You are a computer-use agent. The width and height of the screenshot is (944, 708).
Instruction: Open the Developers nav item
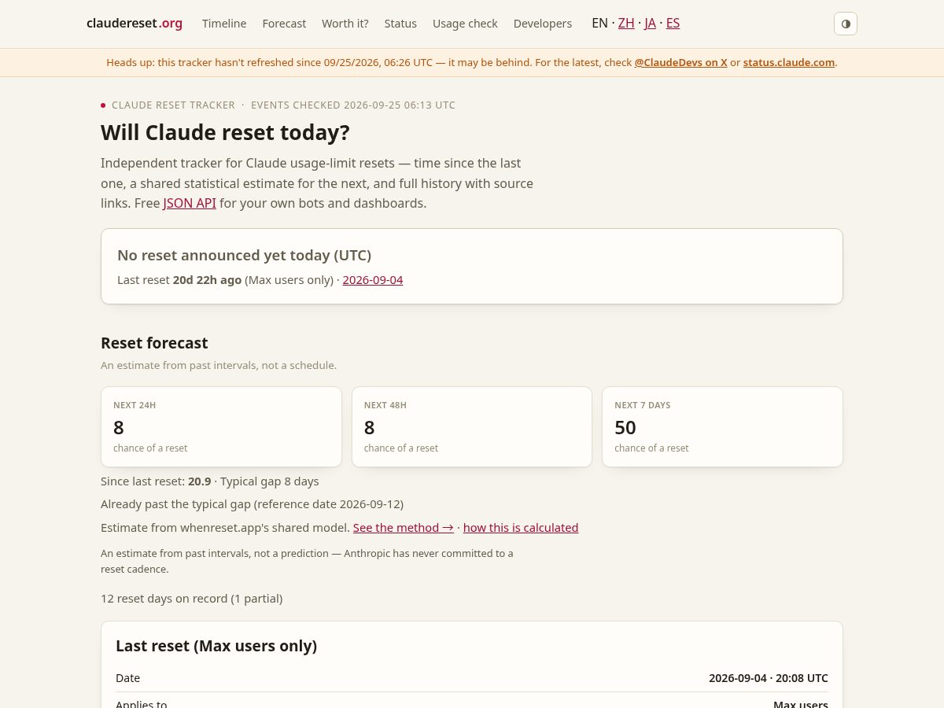coord(543,24)
